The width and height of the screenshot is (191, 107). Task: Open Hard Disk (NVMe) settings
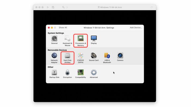click(67, 58)
